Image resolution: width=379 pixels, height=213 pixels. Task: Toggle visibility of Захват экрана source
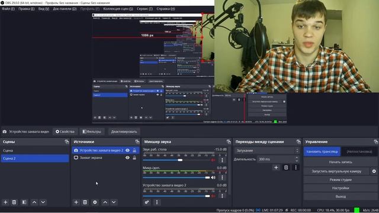tap(127, 157)
